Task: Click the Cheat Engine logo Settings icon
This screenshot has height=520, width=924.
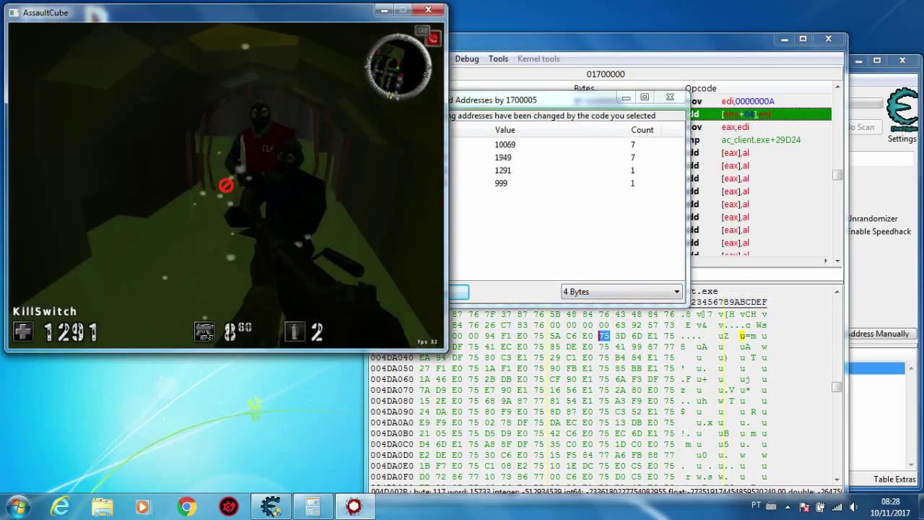Action: click(904, 110)
